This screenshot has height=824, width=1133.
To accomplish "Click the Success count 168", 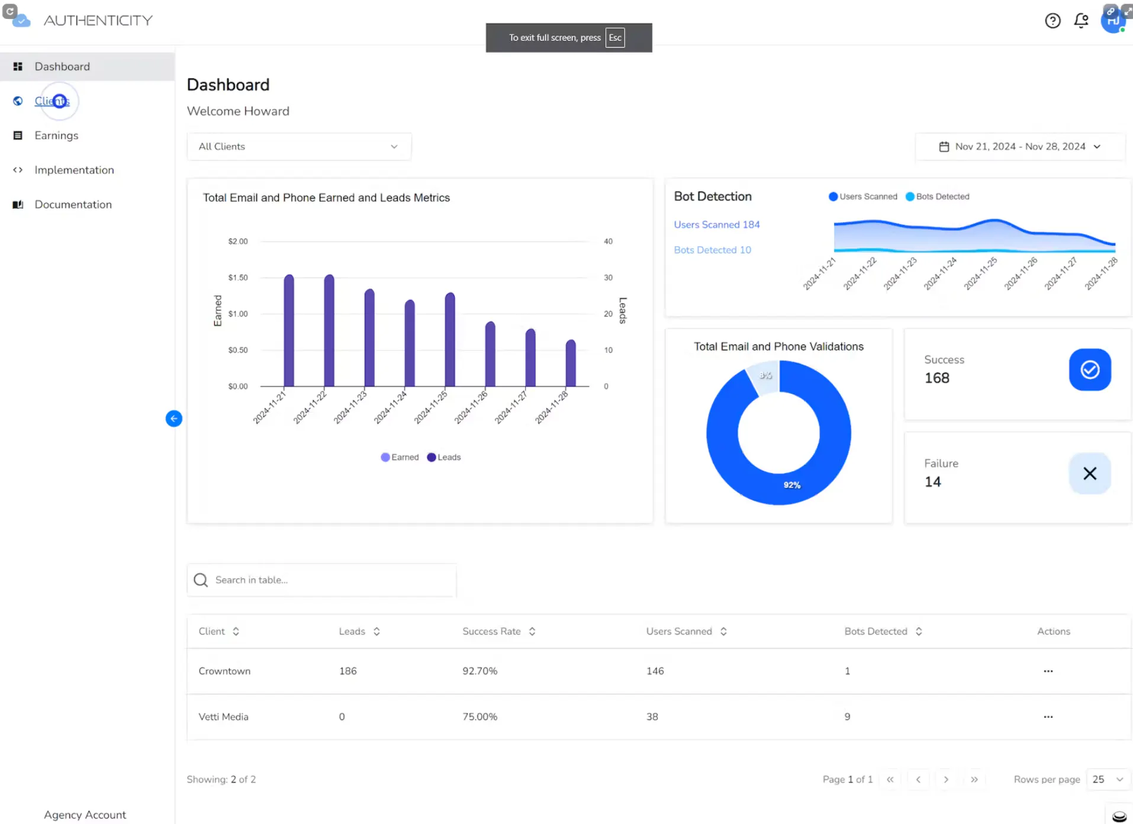I will (936, 378).
